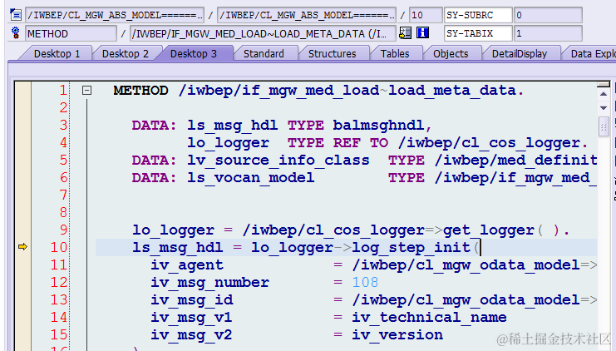Open the blue information icon
The width and height of the screenshot is (616, 351).
[x=422, y=32]
